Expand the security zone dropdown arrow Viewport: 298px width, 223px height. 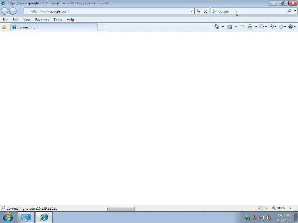(266, 208)
